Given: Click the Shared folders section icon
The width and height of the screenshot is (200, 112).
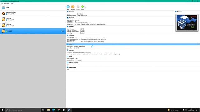Looking at the screenshot, I should [x=68, y=63].
